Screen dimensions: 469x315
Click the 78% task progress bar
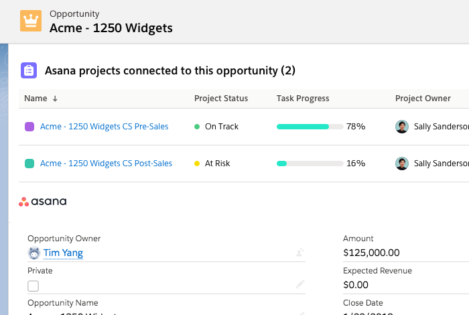point(310,127)
